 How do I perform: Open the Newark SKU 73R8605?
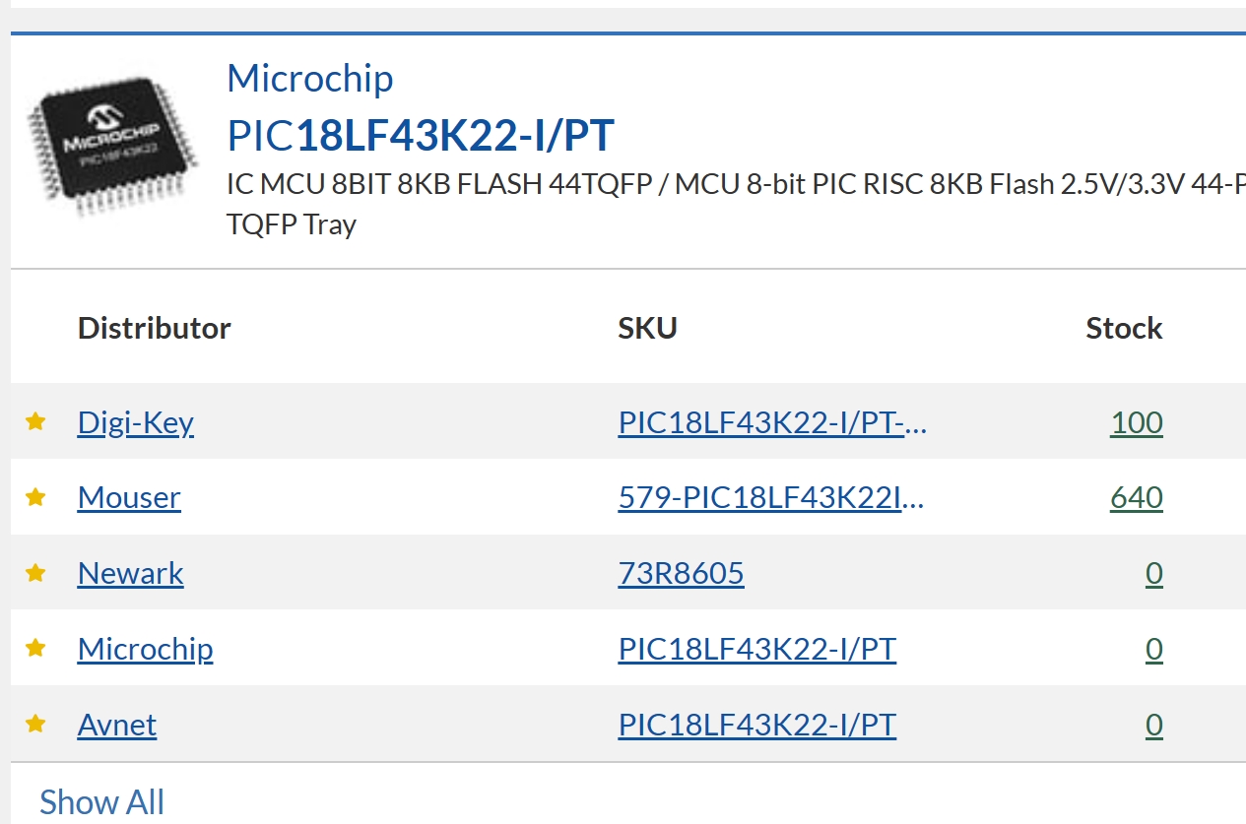(682, 573)
